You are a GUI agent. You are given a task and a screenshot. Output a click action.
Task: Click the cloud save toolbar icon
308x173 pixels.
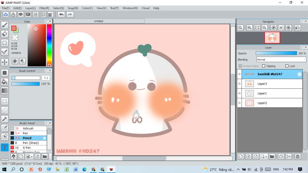tap(6, 14)
